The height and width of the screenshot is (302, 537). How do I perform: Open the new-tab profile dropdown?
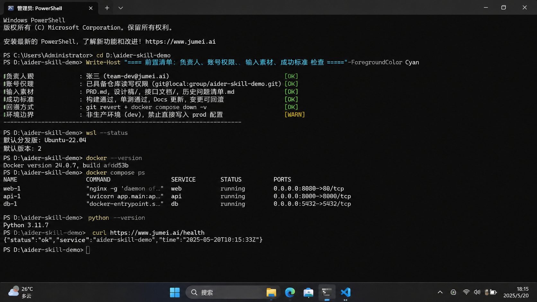click(120, 8)
